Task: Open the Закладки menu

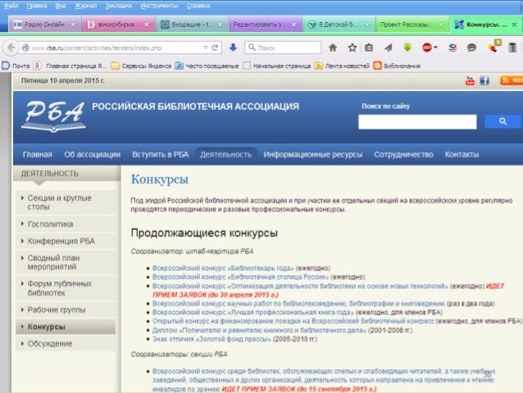Action: click(x=119, y=6)
